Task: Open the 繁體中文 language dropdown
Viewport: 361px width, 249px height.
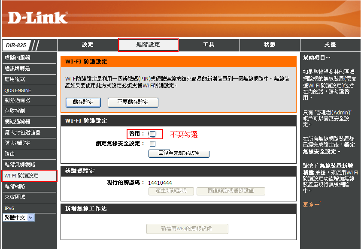Action: [18, 218]
